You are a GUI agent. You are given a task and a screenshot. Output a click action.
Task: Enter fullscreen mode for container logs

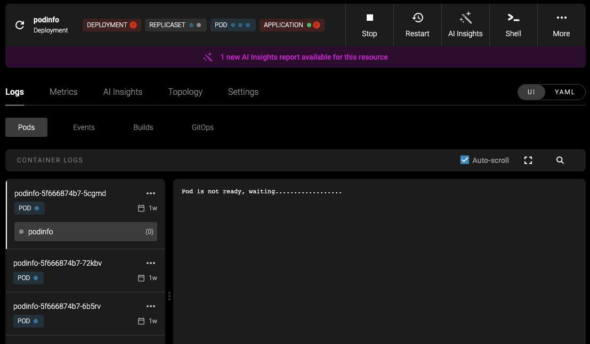coord(528,160)
